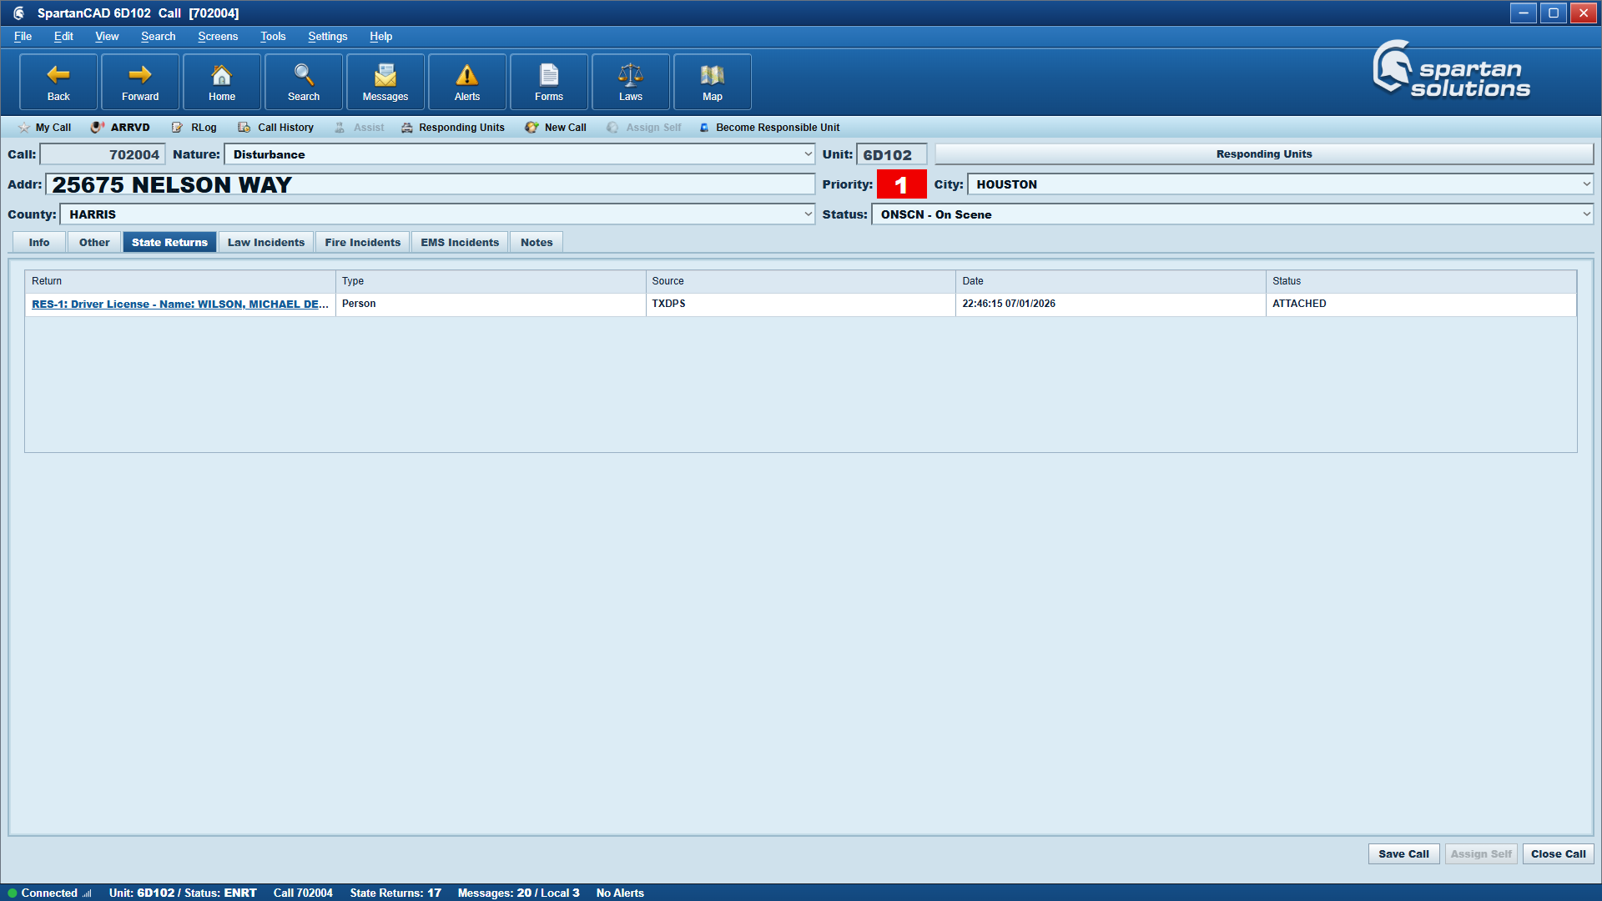
Task: Sort by the Type column header
Action: tap(491, 281)
